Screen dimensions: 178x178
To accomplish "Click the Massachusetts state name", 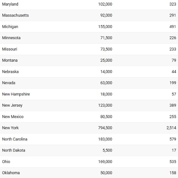I will coord(15,15).
